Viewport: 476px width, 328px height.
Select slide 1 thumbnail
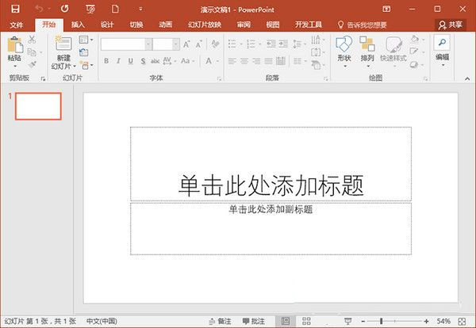tap(38, 106)
